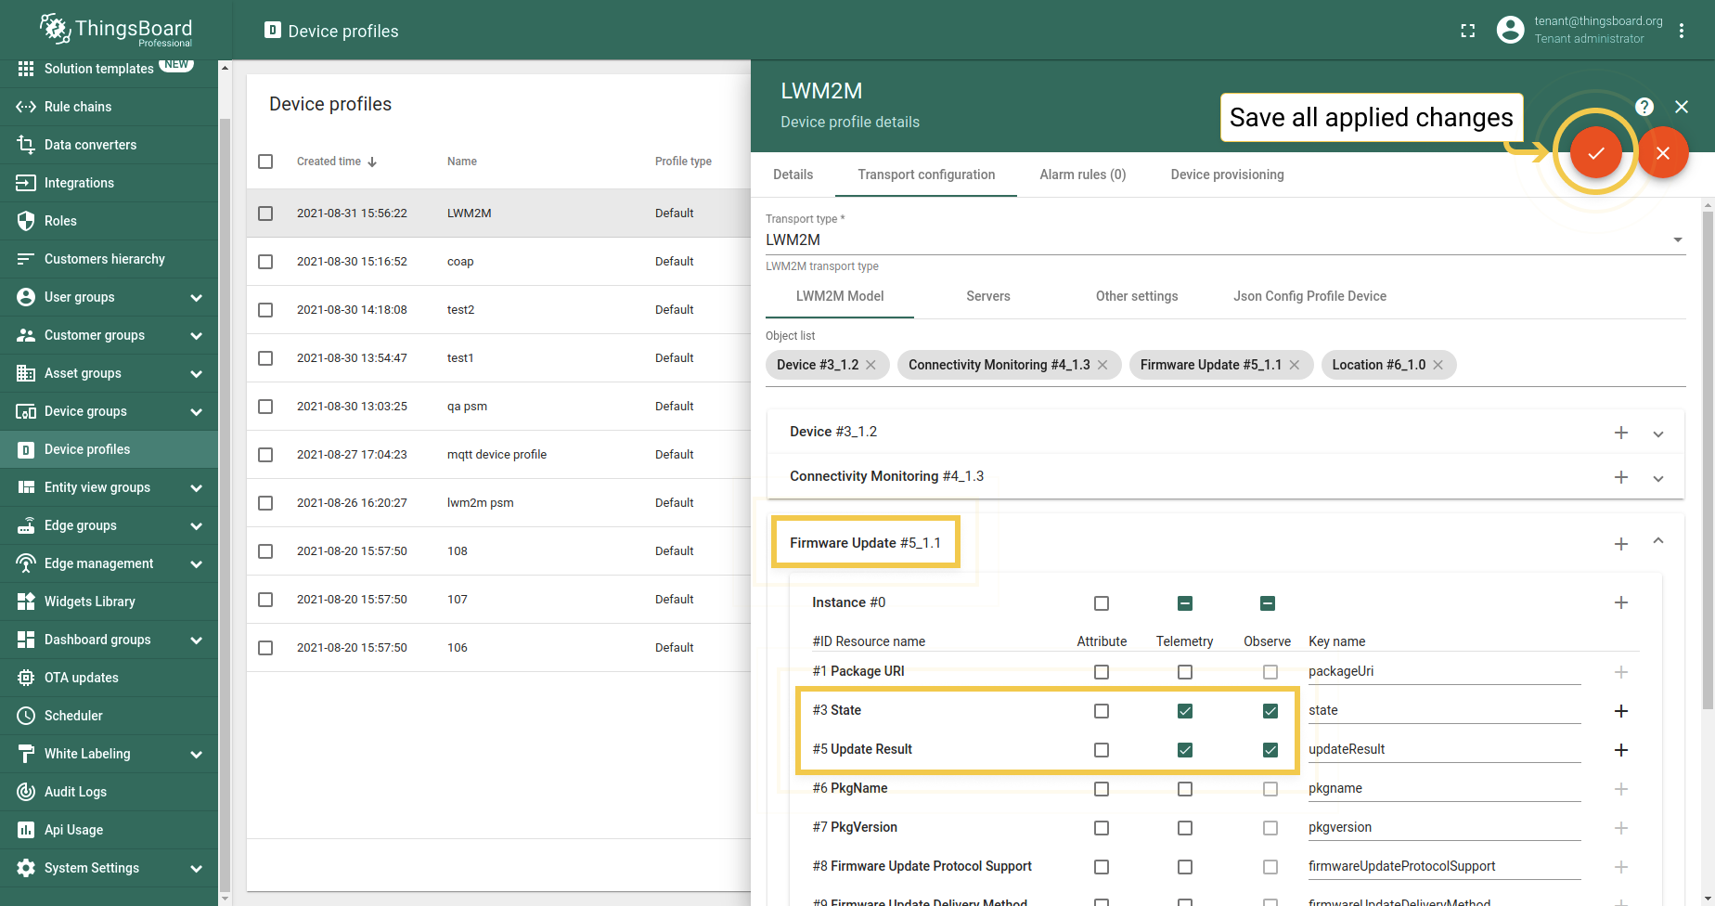Close the device profile details panel

(x=1681, y=107)
